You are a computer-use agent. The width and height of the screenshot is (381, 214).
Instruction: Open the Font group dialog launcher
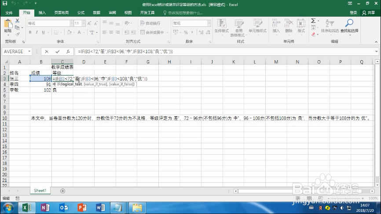point(98,42)
